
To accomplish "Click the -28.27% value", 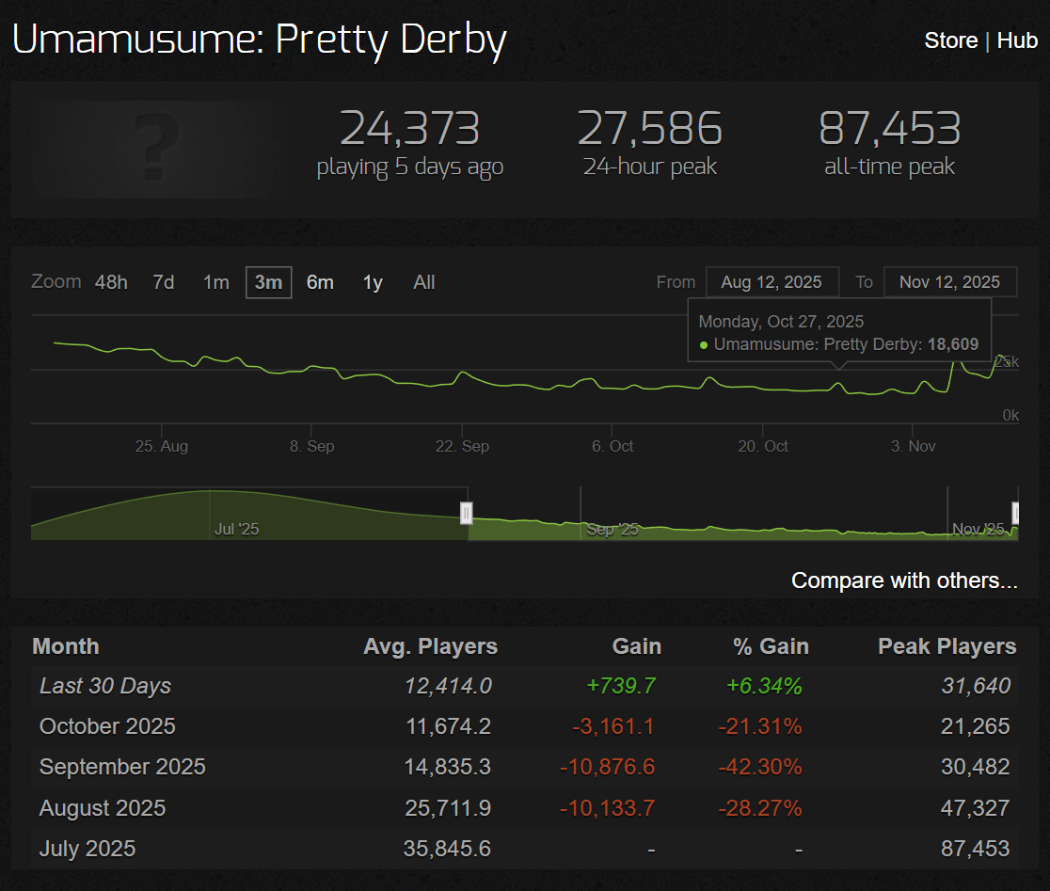I will tap(760, 808).
